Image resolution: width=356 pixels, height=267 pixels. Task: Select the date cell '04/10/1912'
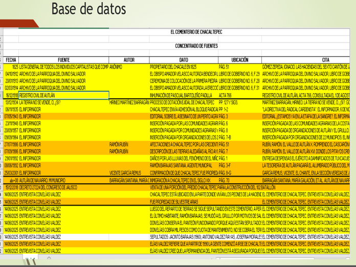[x=11, y=74]
